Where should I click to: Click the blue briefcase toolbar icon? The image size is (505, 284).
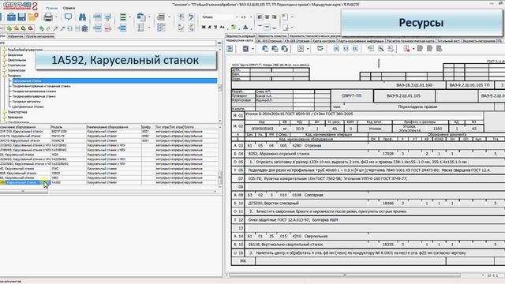(x=11, y=17)
